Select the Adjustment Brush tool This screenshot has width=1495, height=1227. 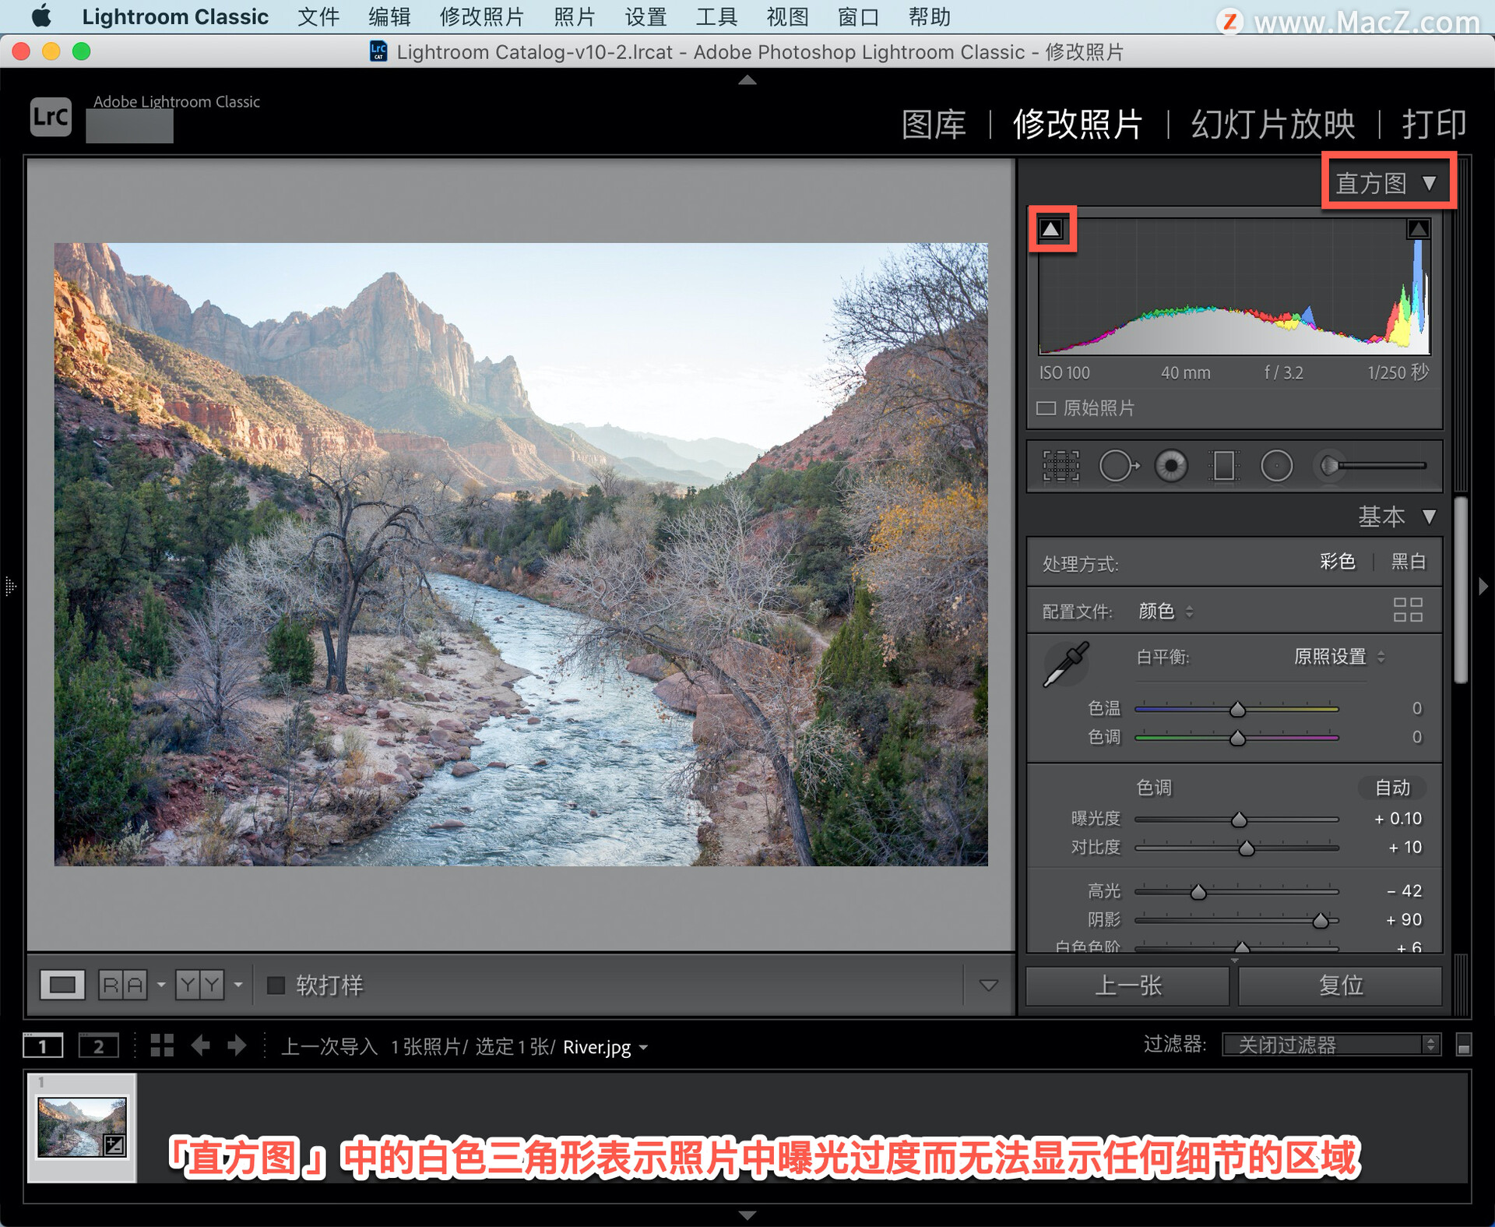1370,466
